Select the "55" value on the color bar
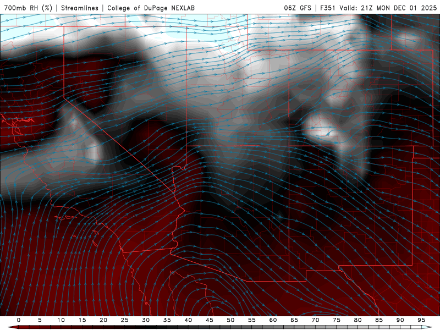Image resolution: width=440 pixels, height=330 pixels. pyautogui.click(x=252, y=320)
